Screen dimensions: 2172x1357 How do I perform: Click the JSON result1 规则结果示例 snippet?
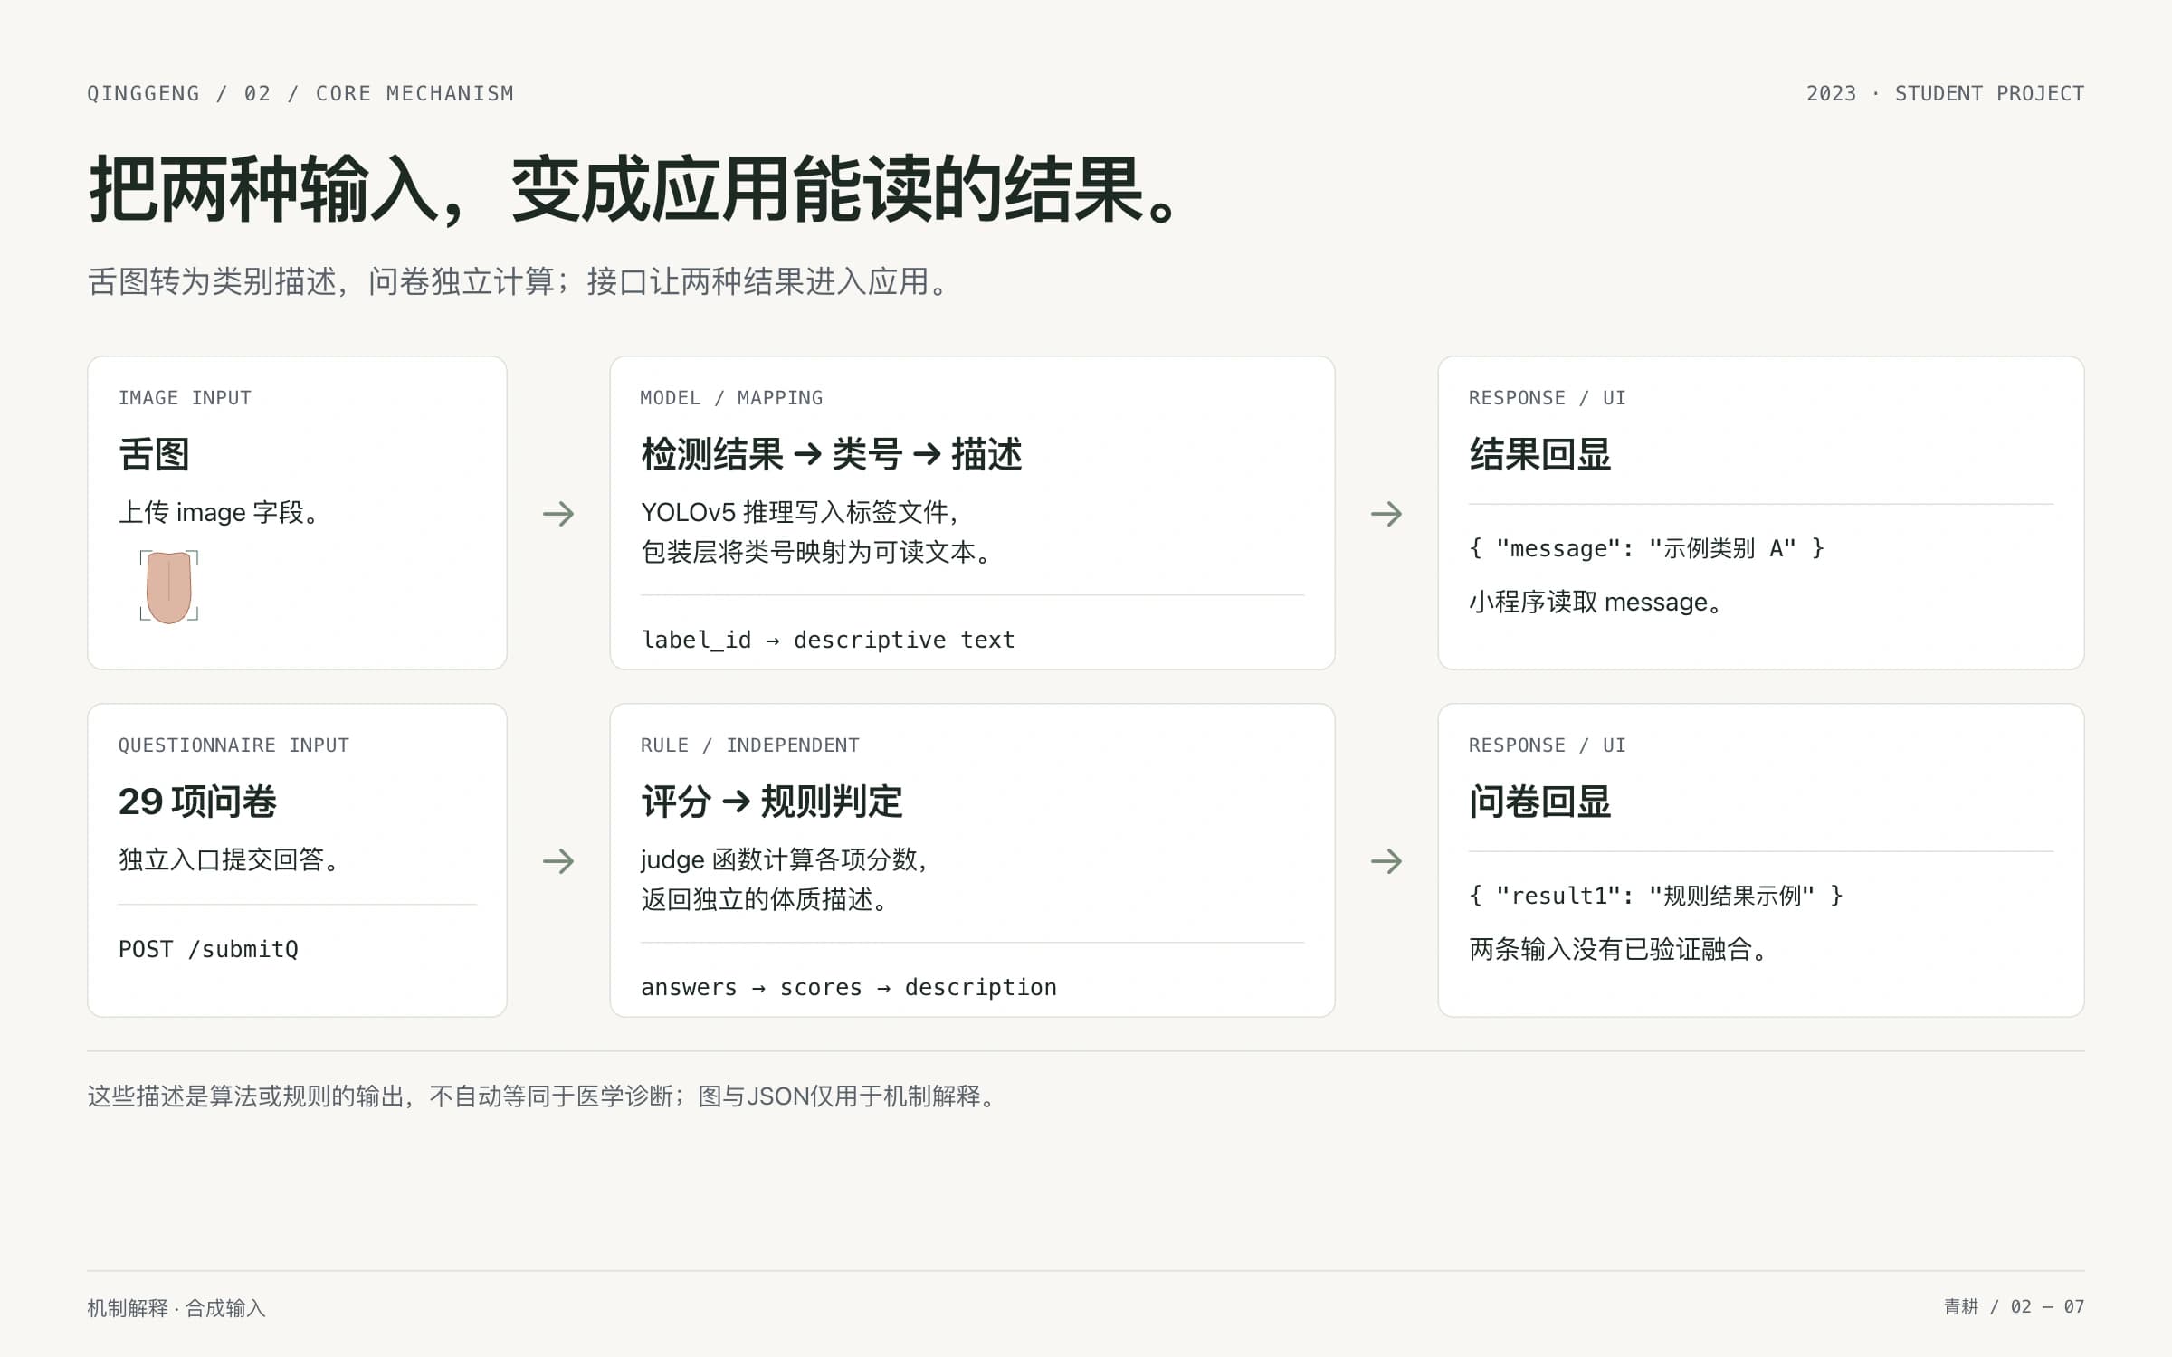pos(1656,896)
